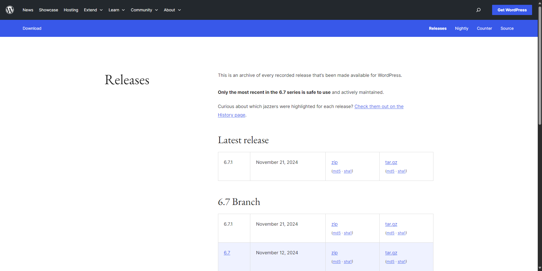Open the Download link in blue bar

tap(32, 28)
